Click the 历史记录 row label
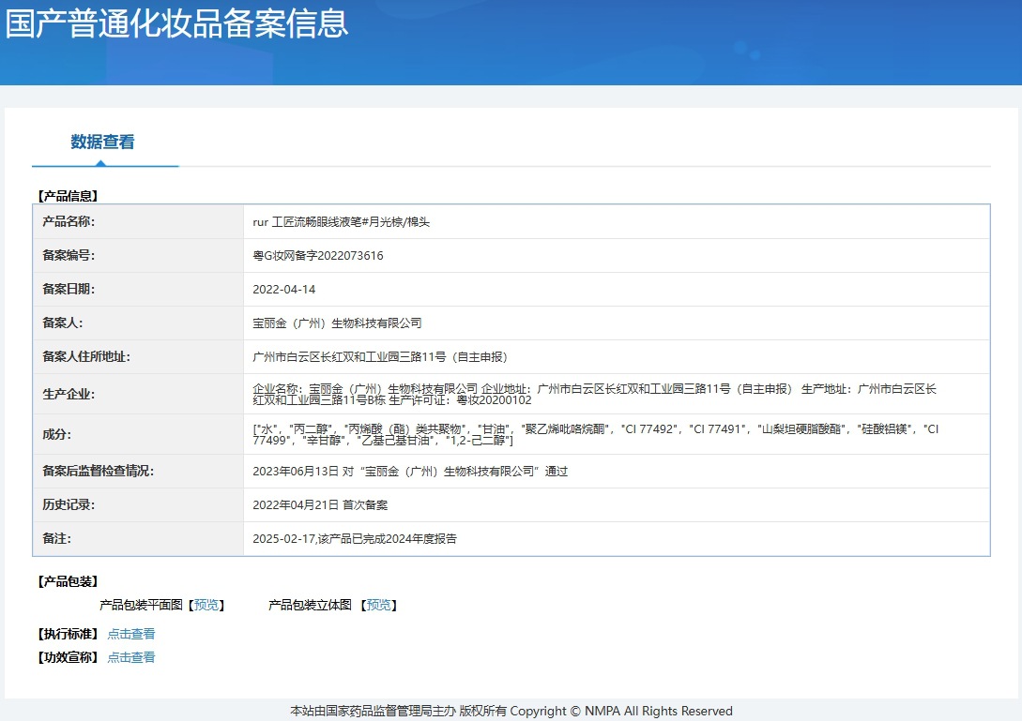The image size is (1022, 721). tap(69, 505)
